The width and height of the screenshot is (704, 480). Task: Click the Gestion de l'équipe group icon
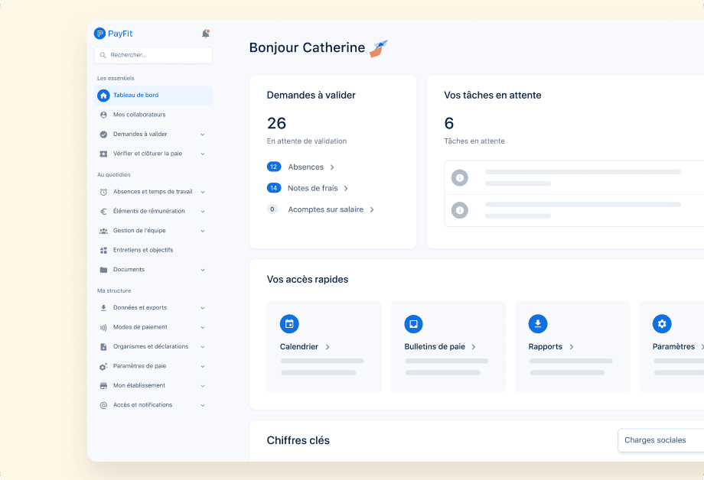[x=103, y=231]
